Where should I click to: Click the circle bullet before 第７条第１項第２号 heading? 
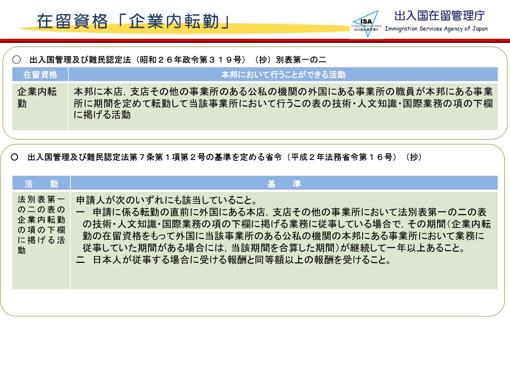[15, 157]
